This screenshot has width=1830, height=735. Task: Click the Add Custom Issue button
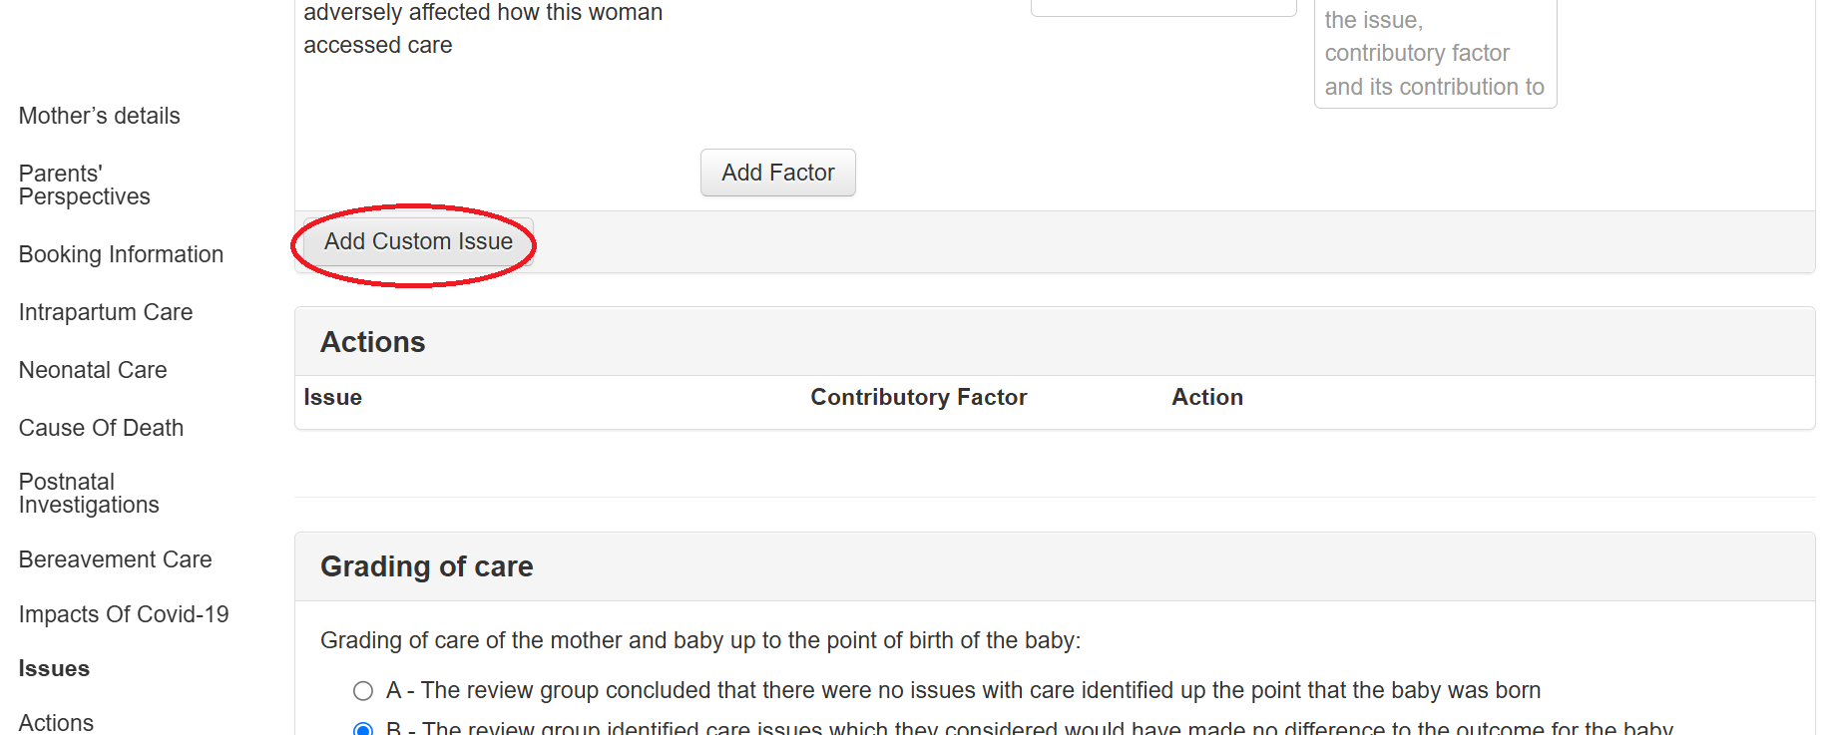coord(418,242)
